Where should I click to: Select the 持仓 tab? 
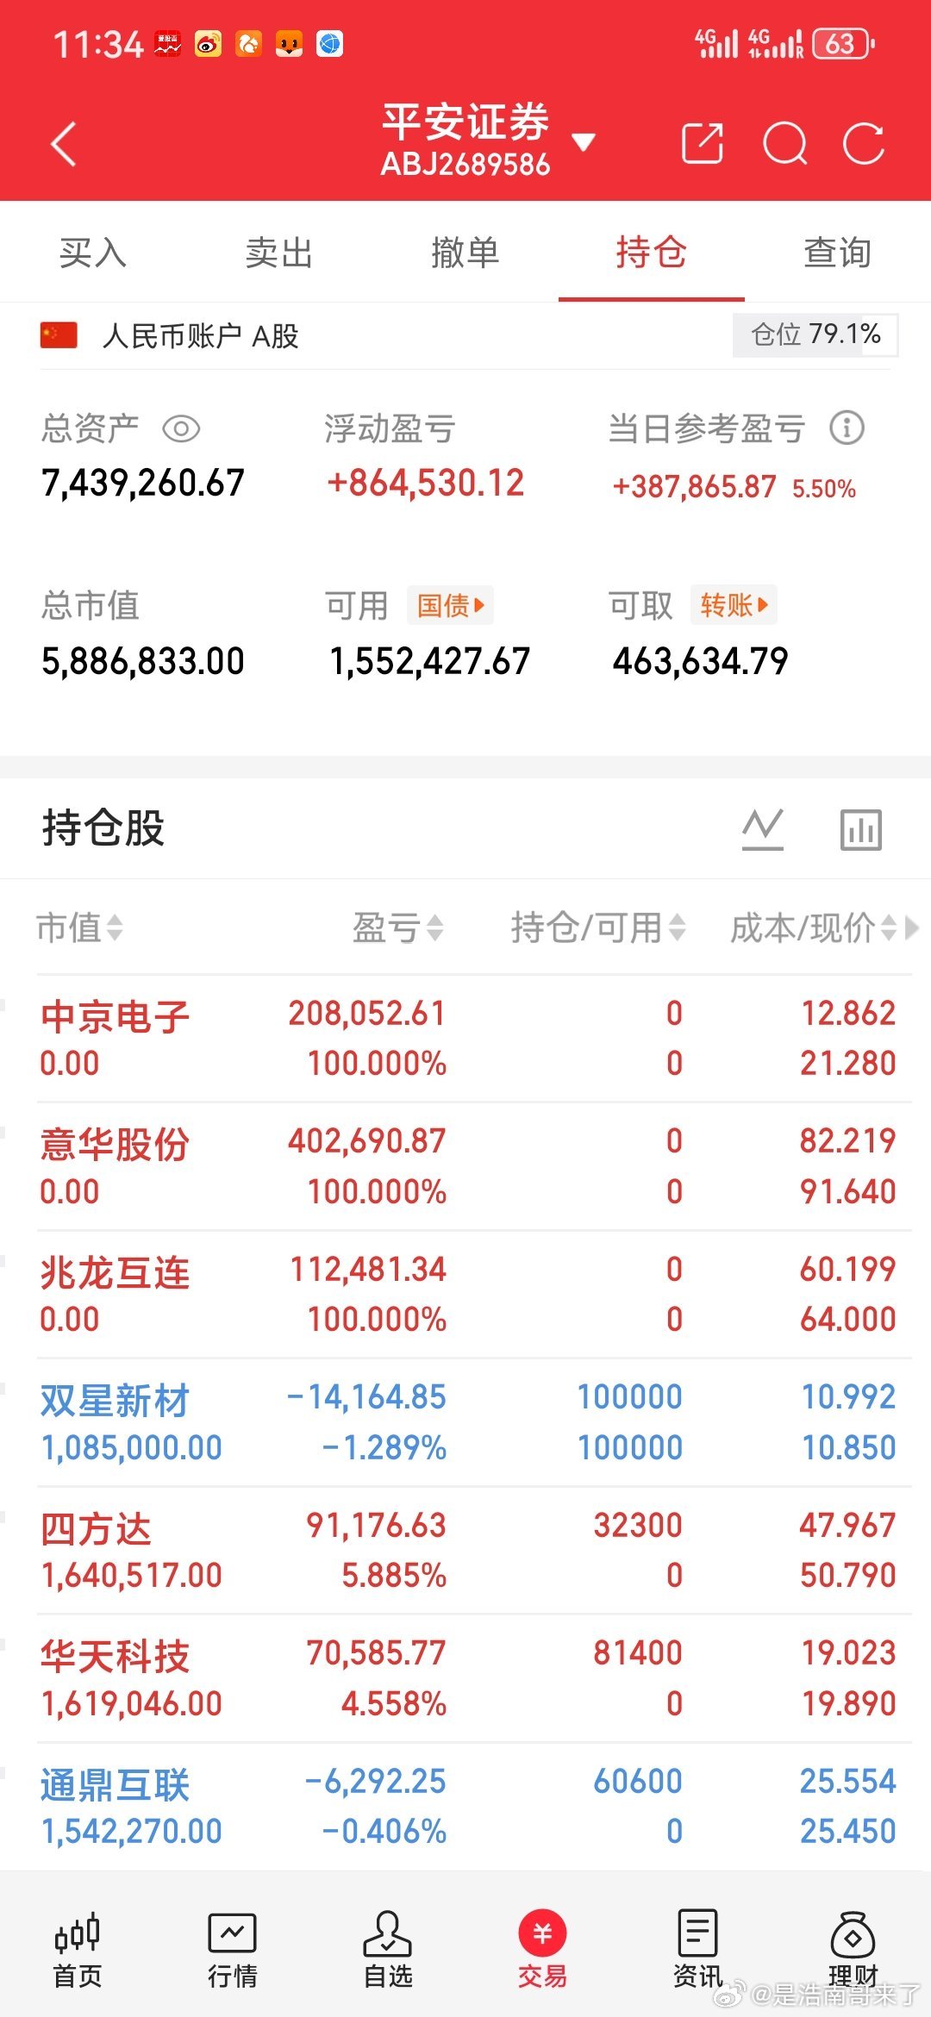652,253
